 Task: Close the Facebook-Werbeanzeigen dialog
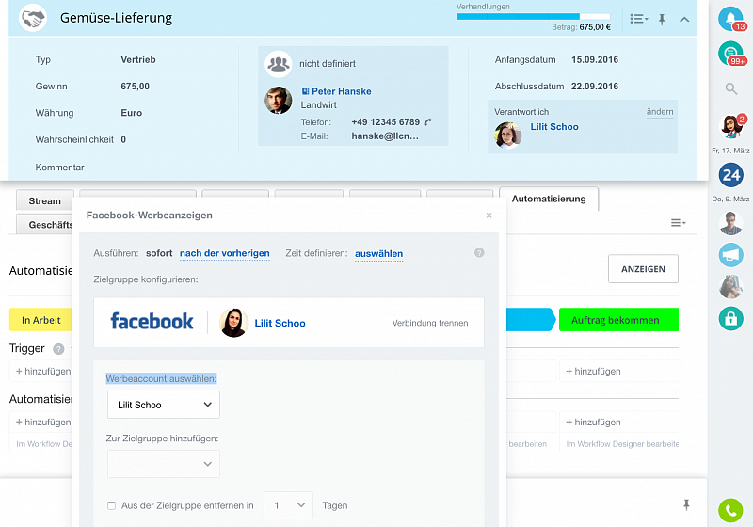489,216
